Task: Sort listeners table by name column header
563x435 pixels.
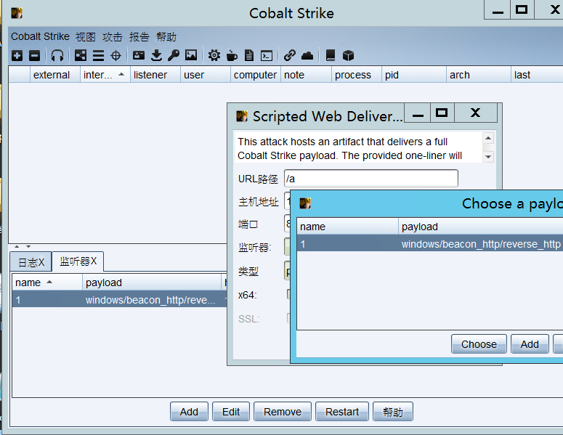Action: click(x=47, y=282)
